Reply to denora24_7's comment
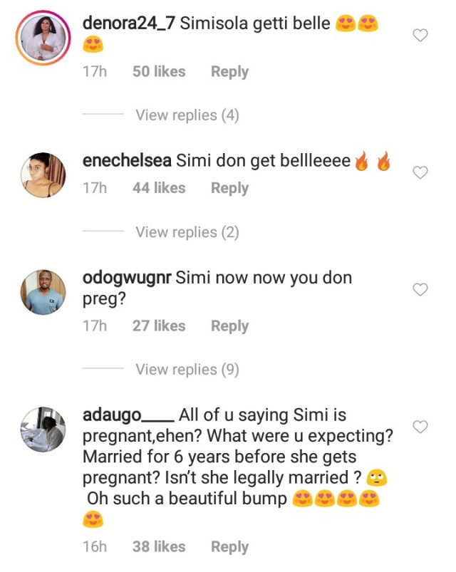456x572 pixels. point(230,72)
